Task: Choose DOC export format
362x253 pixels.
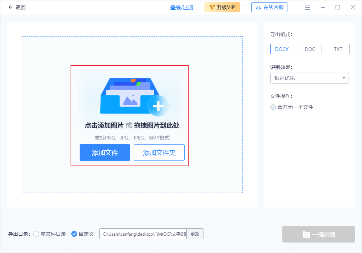Action: [x=310, y=49]
